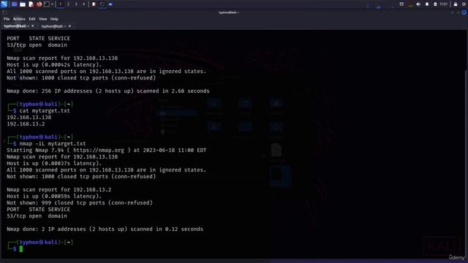Click 'Nmap scan report for 192.168.13.2' line
This screenshot has height=263, width=468.
tap(58, 190)
